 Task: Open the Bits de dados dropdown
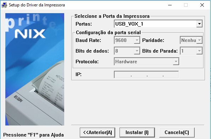click(137, 51)
